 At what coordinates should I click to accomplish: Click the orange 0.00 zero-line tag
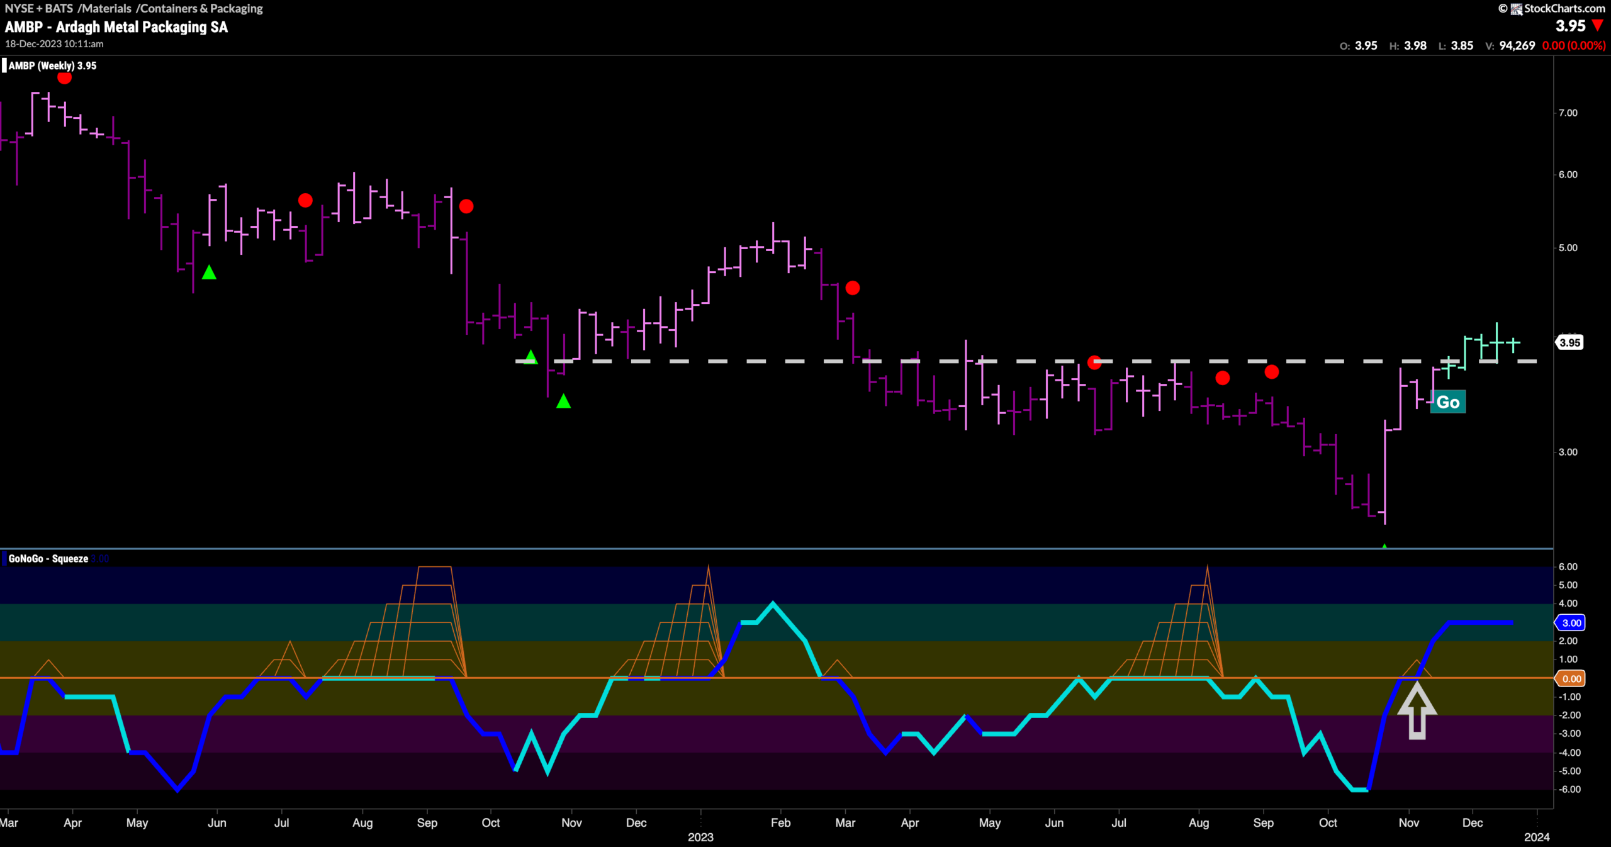pos(1570,678)
